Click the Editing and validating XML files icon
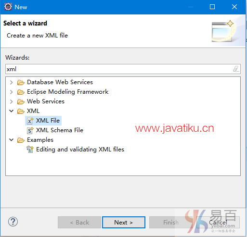The image size is (247, 237). (30, 150)
